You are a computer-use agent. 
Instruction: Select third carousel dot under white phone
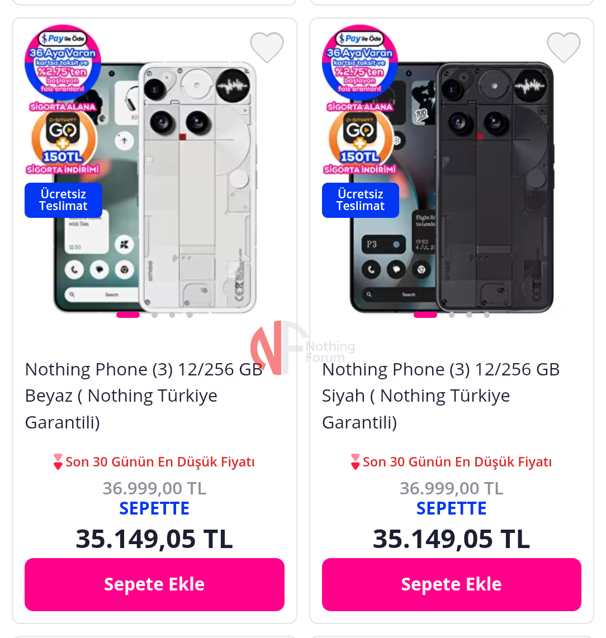pyautogui.click(x=172, y=315)
